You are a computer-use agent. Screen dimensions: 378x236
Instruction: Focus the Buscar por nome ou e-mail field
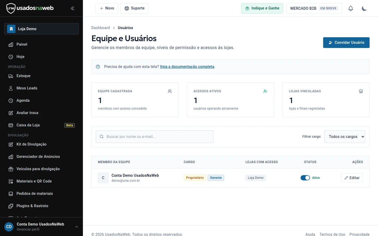coord(155,137)
